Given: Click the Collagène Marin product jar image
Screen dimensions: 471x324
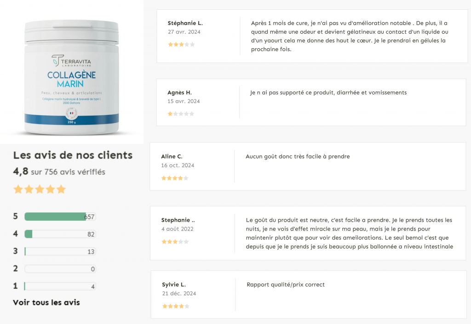Looking at the screenshot, I should 71,77.
